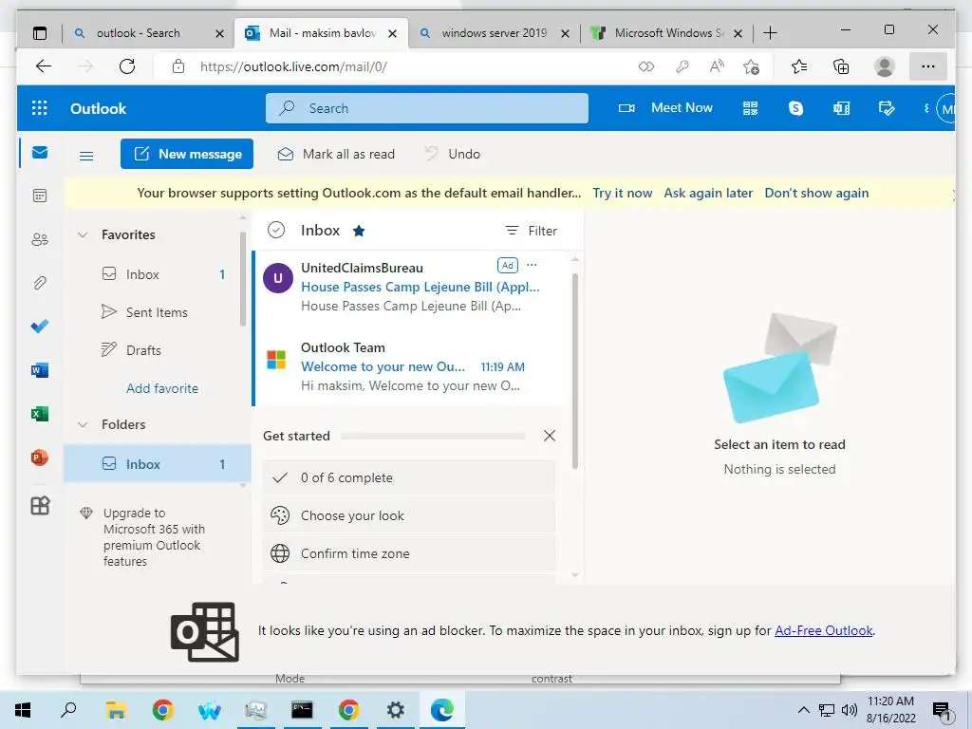Open Edge Favorites list
The height and width of the screenshot is (729, 972).
pos(799,66)
